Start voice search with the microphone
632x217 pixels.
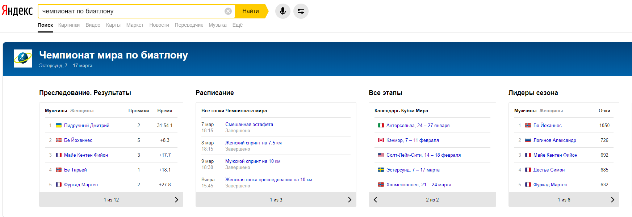pyautogui.click(x=282, y=11)
